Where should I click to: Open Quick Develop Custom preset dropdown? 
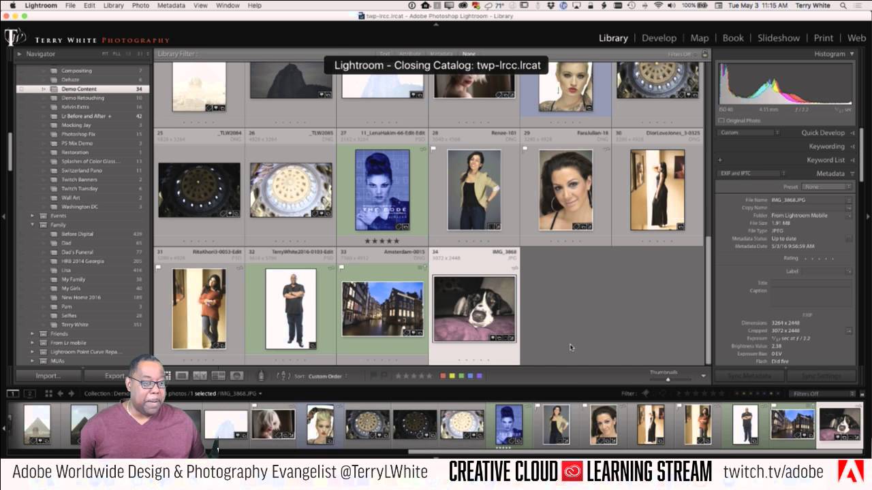pos(749,133)
